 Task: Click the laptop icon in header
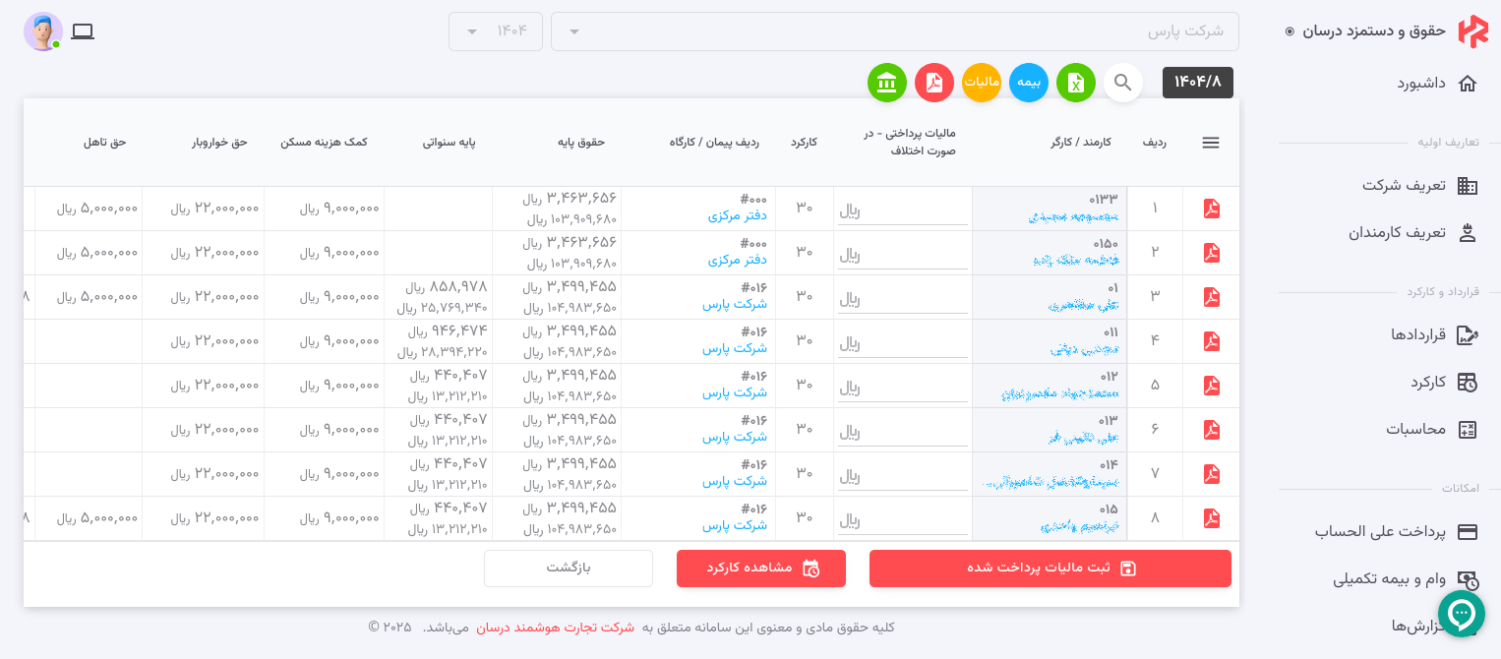click(x=83, y=31)
